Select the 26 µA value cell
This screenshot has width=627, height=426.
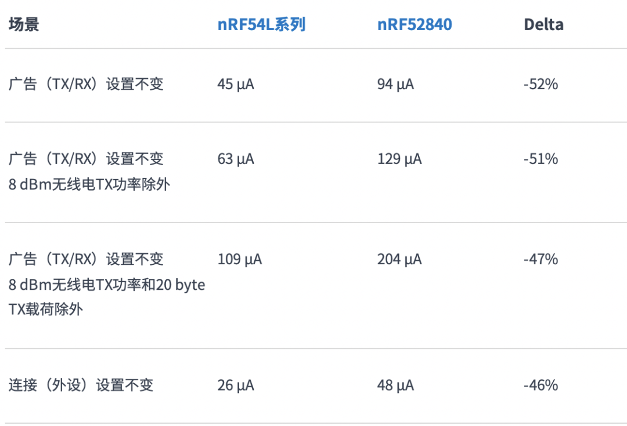click(236, 385)
